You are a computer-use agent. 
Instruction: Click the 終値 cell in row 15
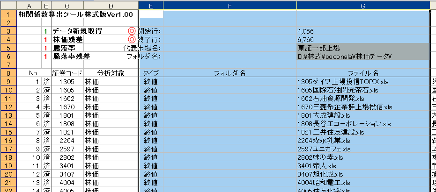click(x=151, y=132)
